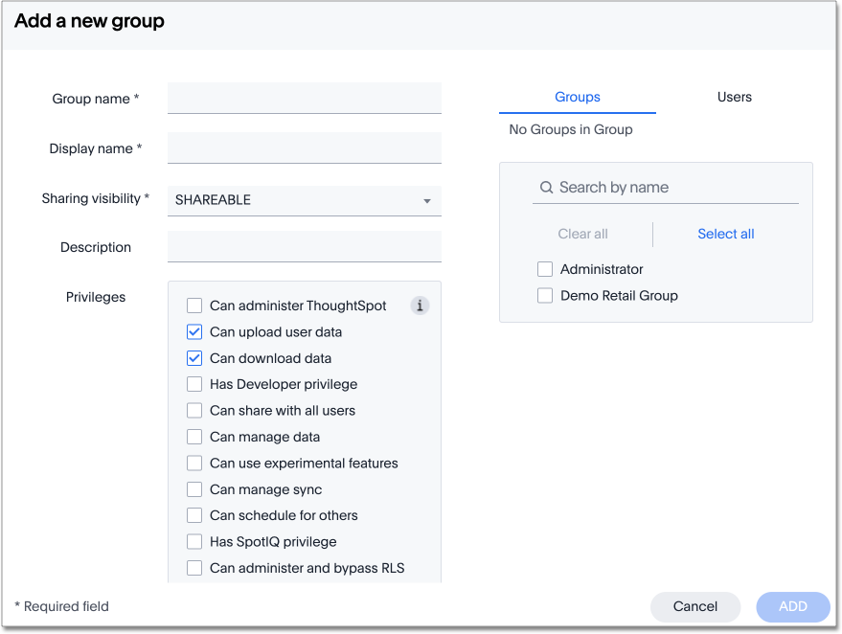Enable Can administer ThoughtSpot privilege
The width and height of the screenshot is (842, 634).
tap(194, 306)
